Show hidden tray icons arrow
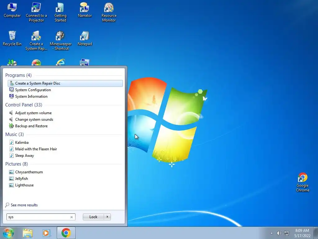The image size is (318, 239). point(271,233)
